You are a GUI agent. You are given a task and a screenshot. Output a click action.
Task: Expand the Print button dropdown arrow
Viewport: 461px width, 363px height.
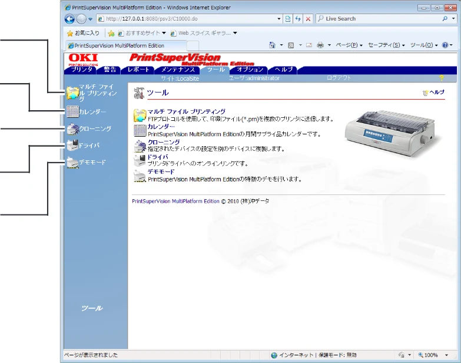329,45
